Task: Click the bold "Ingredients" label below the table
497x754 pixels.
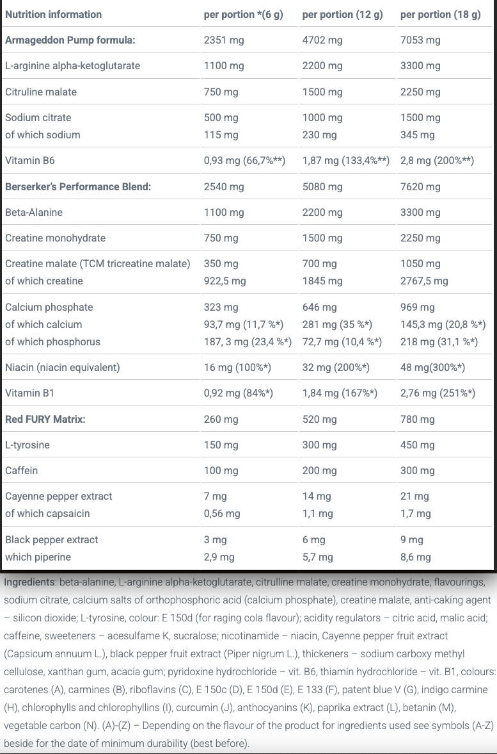Action: pyautogui.click(x=29, y=582)
